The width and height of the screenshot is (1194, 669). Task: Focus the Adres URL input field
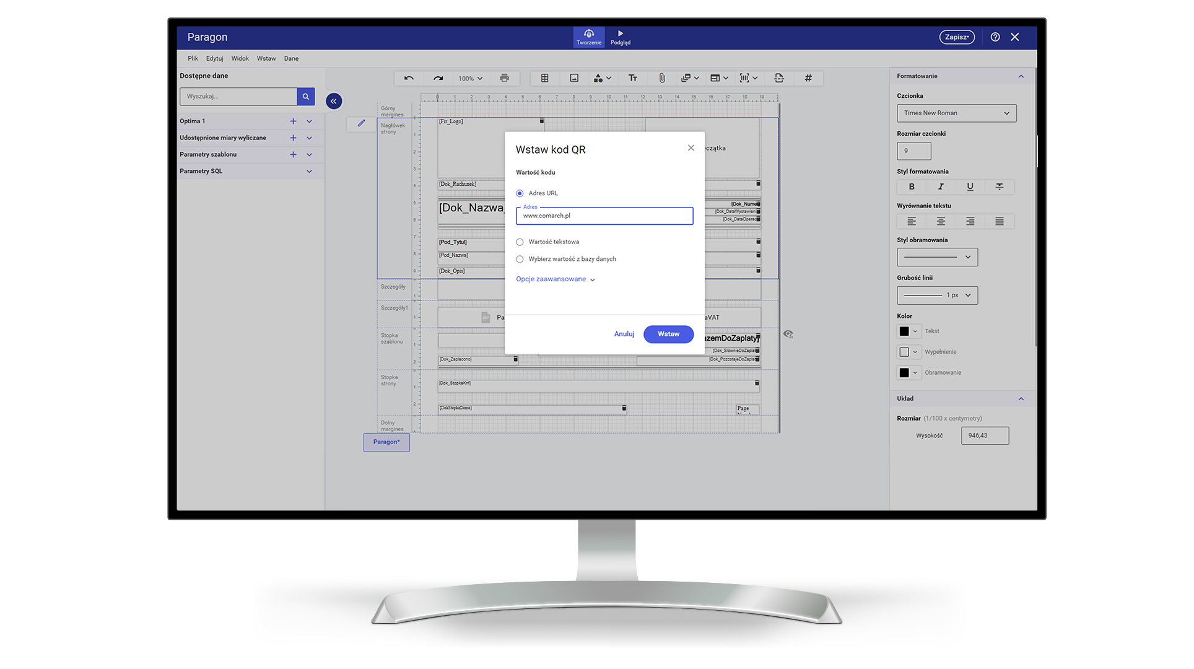(604, 216)
